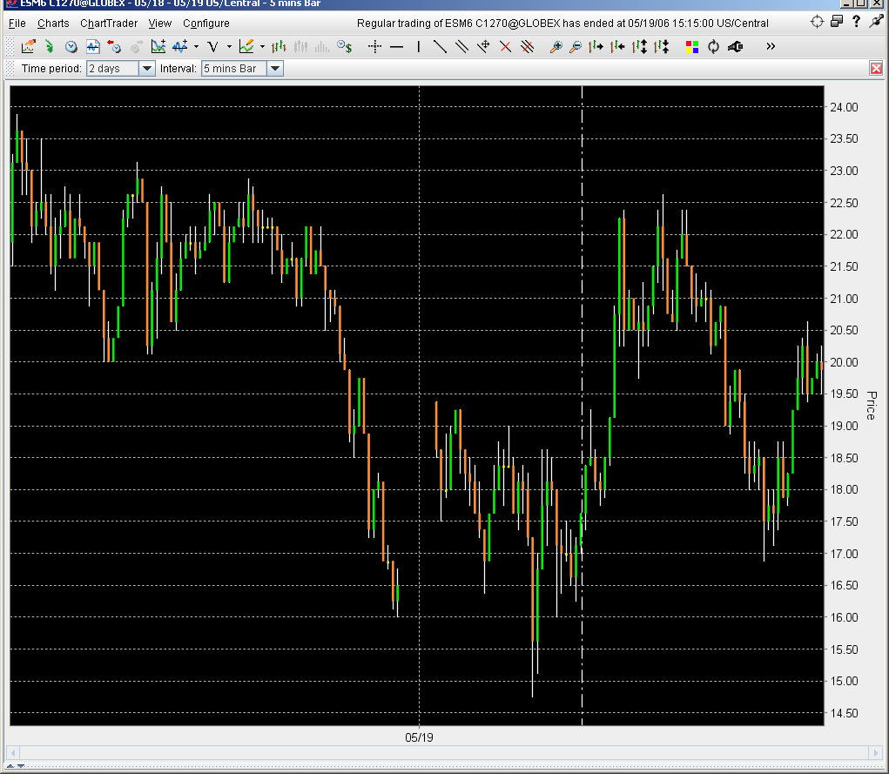Click the 24.00 price axis label

(844, 107)
